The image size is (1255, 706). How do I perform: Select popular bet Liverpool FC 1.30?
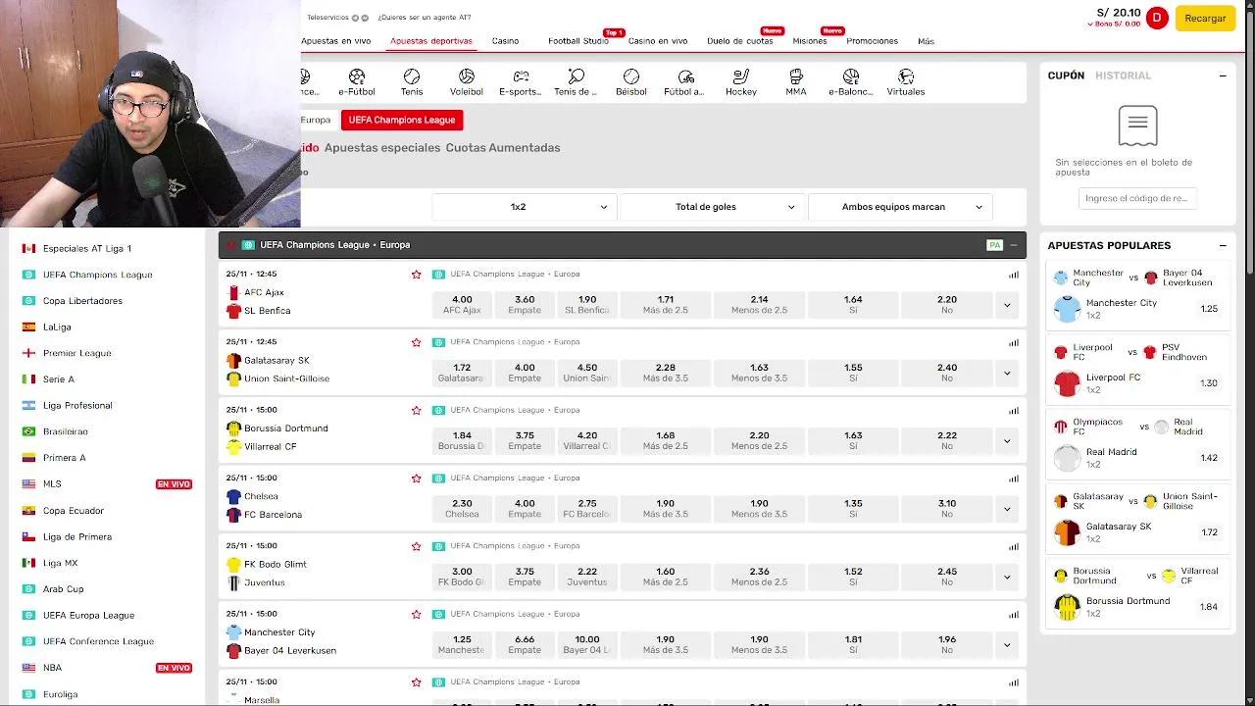pos(1138,383)
